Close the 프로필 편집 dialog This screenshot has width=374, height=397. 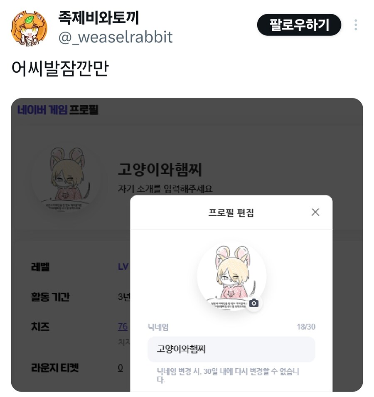coord(315,212)
